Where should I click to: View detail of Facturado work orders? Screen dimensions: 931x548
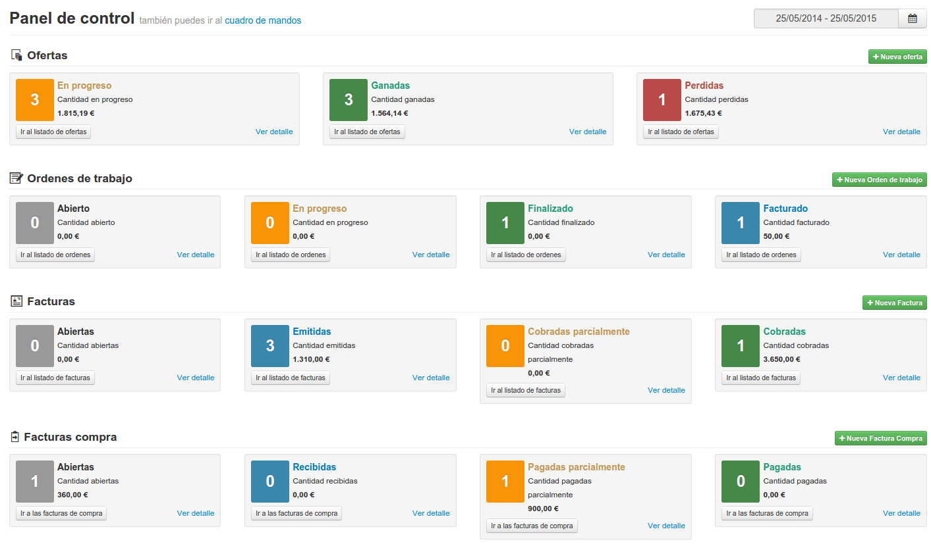point(901,255)
